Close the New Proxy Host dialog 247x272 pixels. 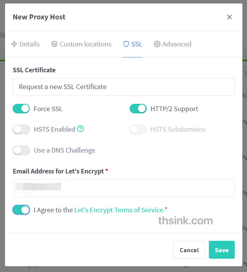(x=229, y=17)
